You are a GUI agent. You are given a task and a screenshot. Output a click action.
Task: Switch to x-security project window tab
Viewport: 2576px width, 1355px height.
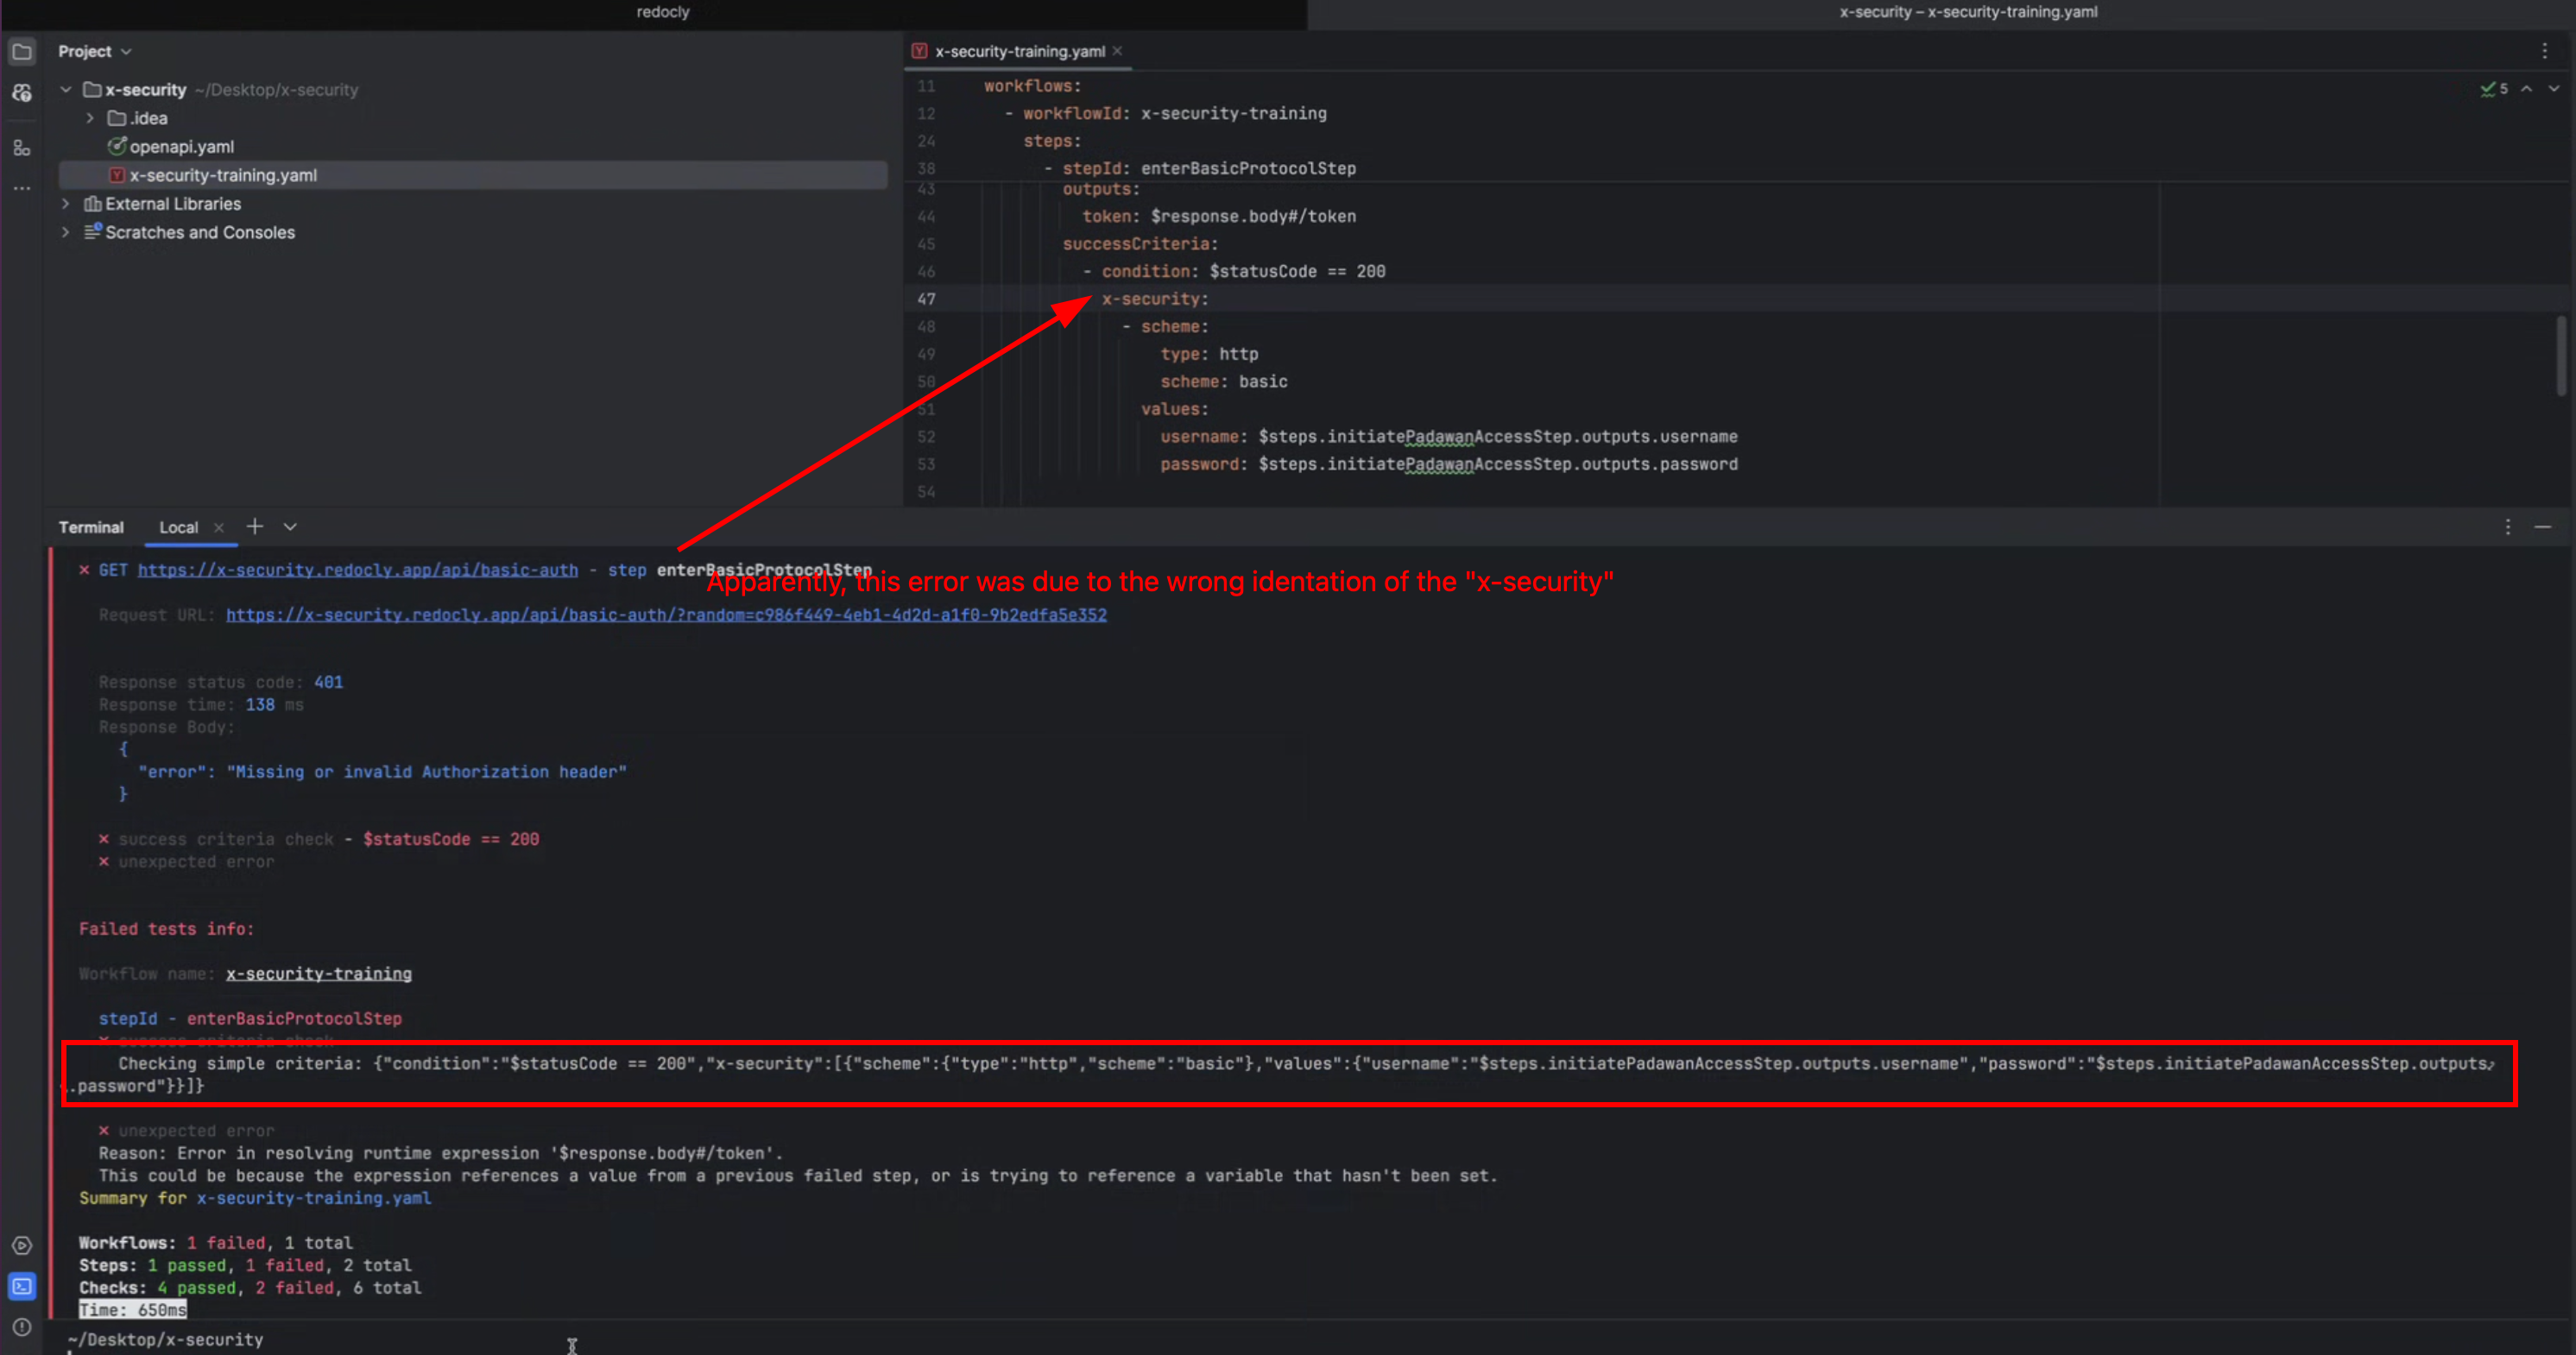pyautogui.click(x=1968, y=12)
